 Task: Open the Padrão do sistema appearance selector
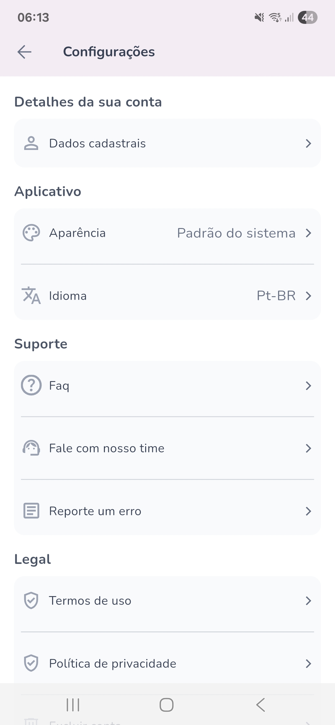[236, 233]
